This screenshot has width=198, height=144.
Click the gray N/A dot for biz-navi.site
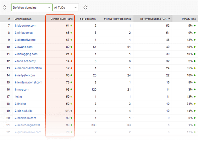72,111
